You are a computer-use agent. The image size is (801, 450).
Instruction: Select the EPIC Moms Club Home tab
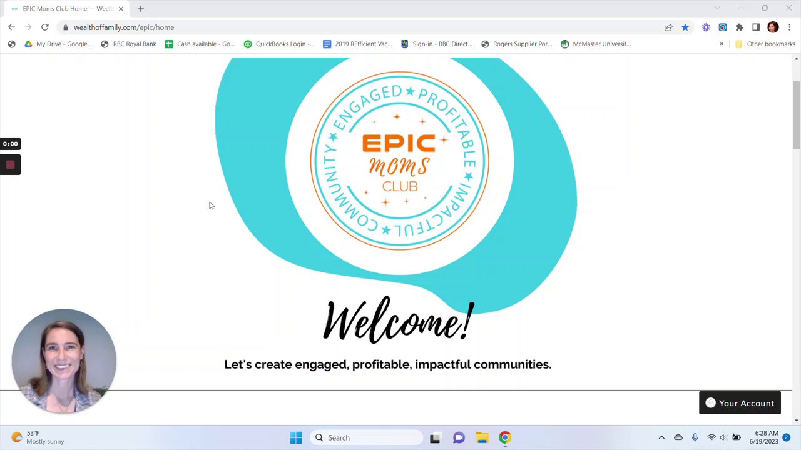point(66,9)
